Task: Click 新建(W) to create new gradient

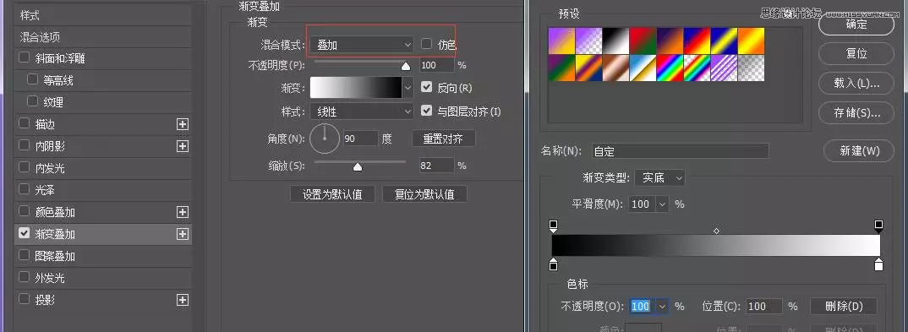Action: coord(859,151)
